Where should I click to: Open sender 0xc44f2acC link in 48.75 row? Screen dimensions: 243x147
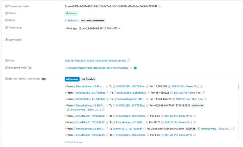90,122
